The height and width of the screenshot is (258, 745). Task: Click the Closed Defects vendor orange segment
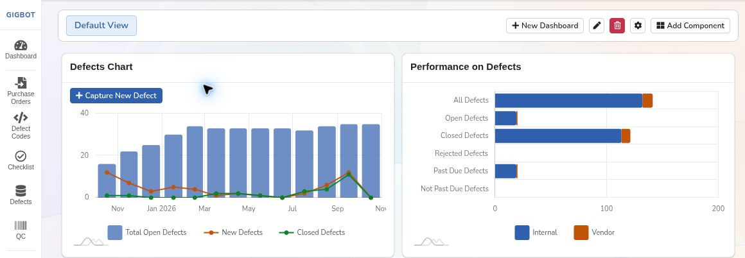pos(626,136)
